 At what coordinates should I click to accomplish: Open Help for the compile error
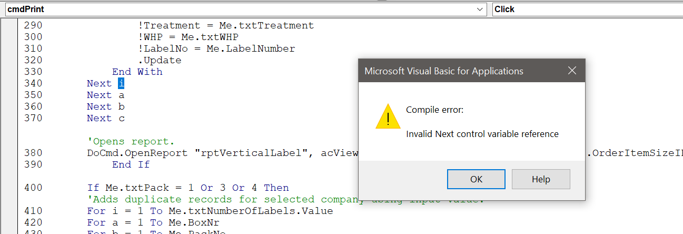tap(541, 179)
